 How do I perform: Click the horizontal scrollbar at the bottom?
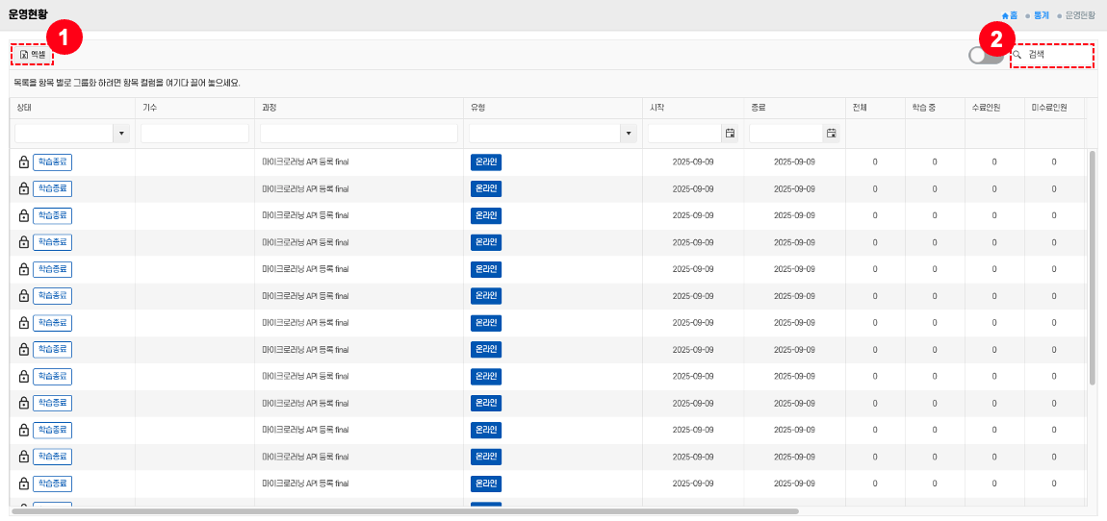[404, 511]
